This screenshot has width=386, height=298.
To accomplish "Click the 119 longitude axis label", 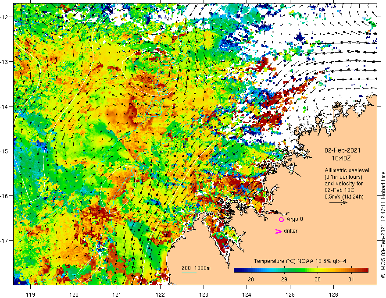I will (31, 294).
